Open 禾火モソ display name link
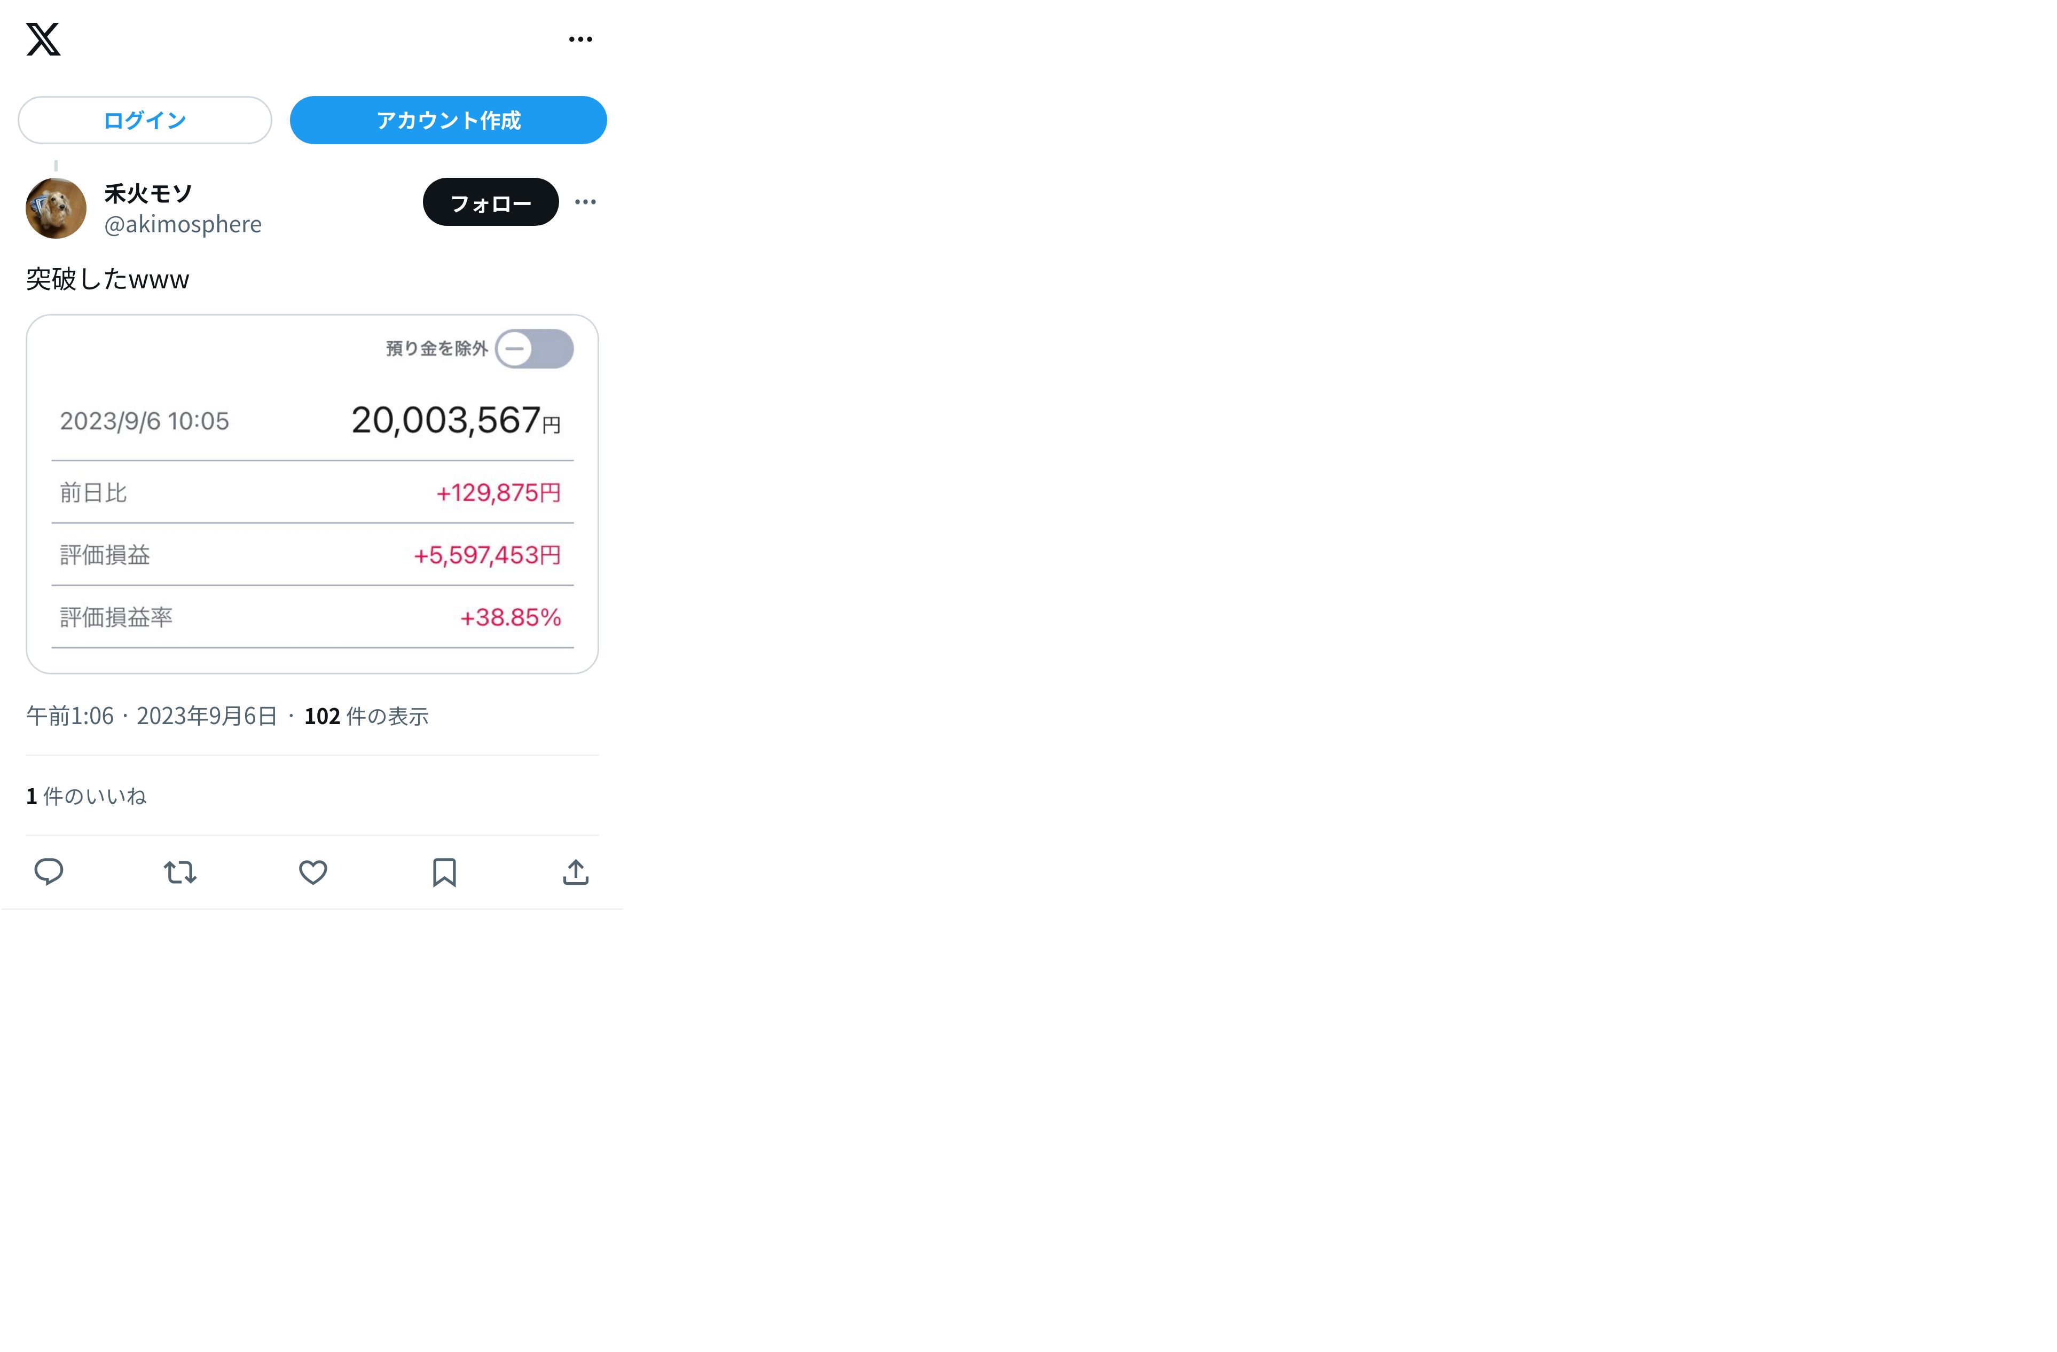2057x1352 pixels. (x=148, y=193)
